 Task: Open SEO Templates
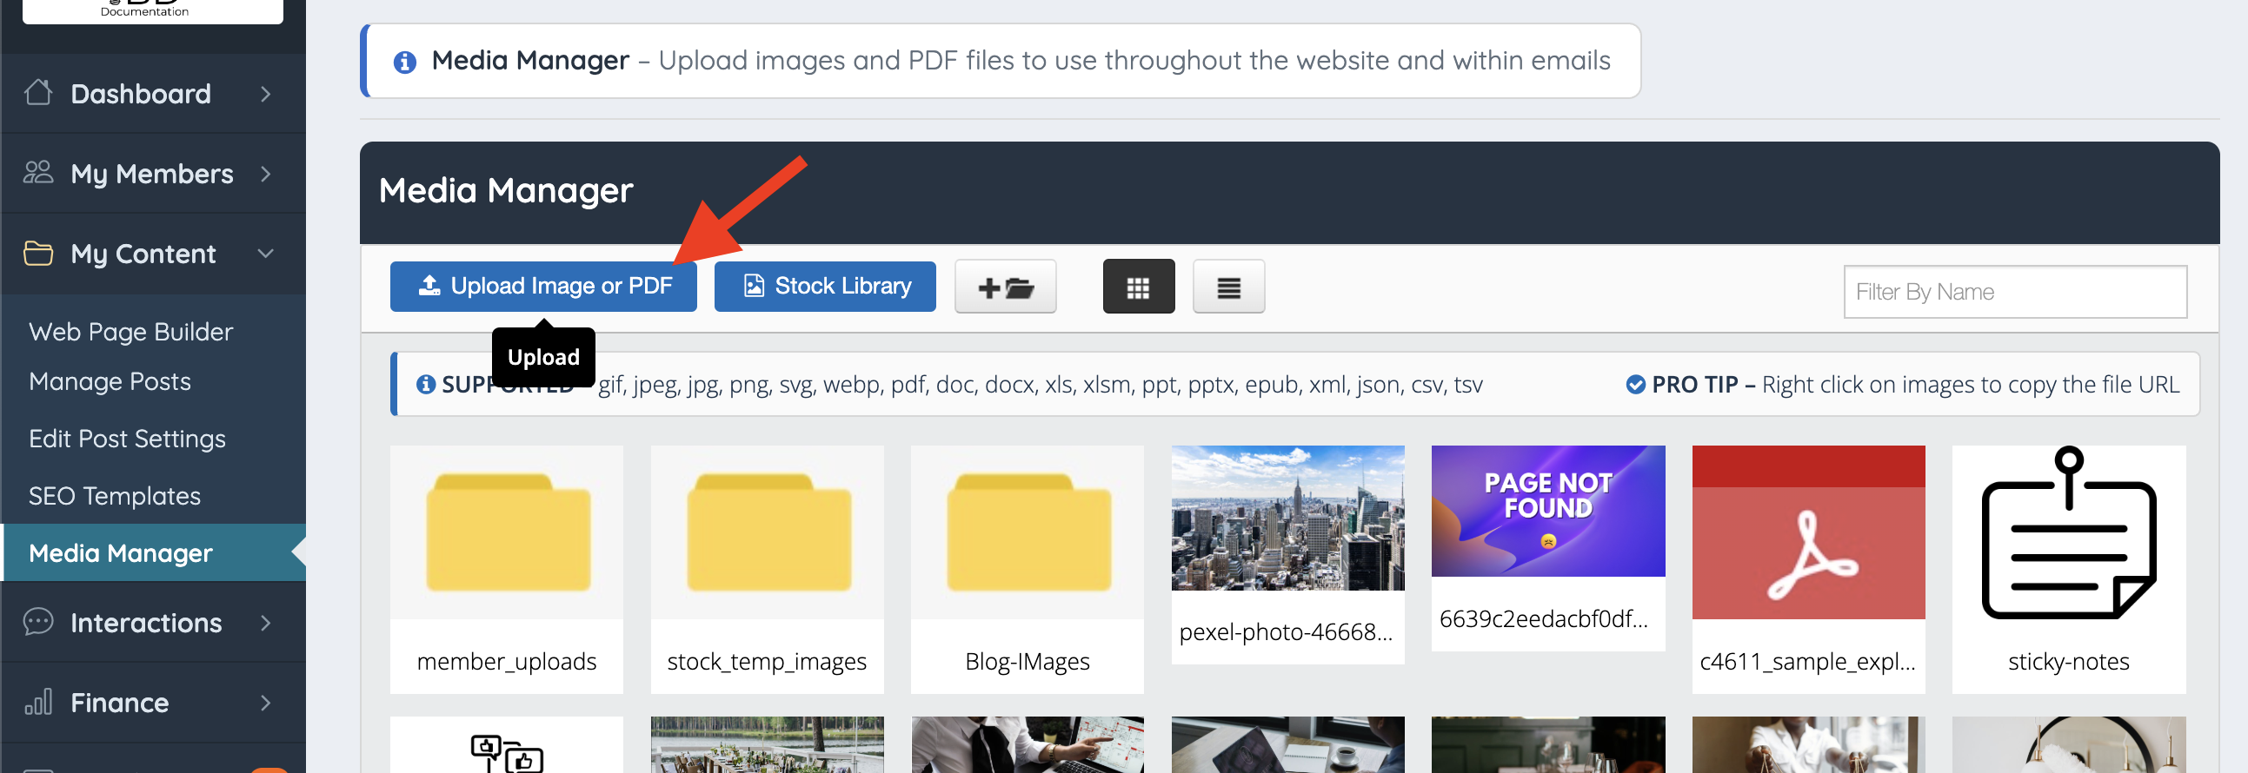[115, 496]
